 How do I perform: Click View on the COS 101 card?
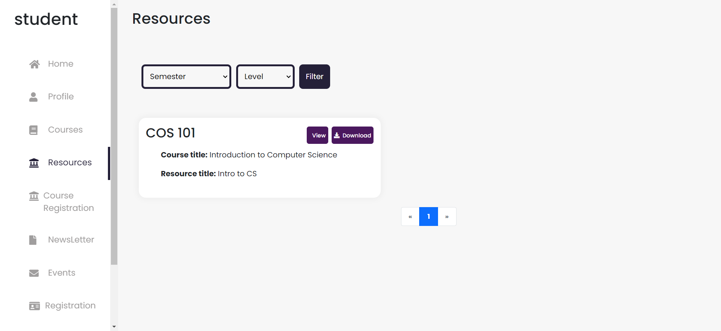coord(317,135)
